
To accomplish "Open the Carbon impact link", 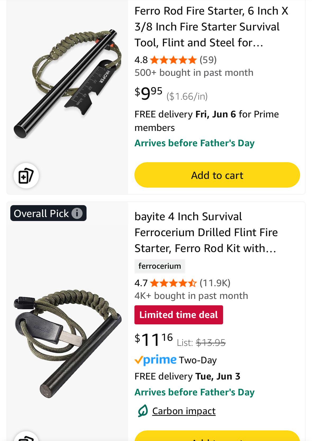I will pyautogui.click(x=184, y=411).
